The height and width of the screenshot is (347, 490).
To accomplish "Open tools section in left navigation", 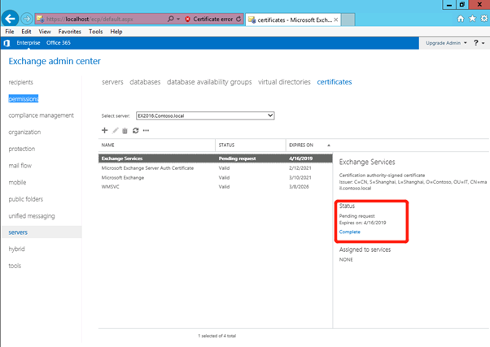I will [15, 266].
